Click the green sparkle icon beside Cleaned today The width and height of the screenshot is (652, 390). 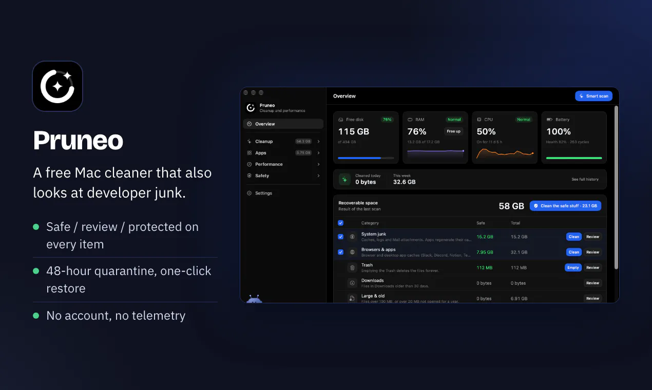point(344,180)
